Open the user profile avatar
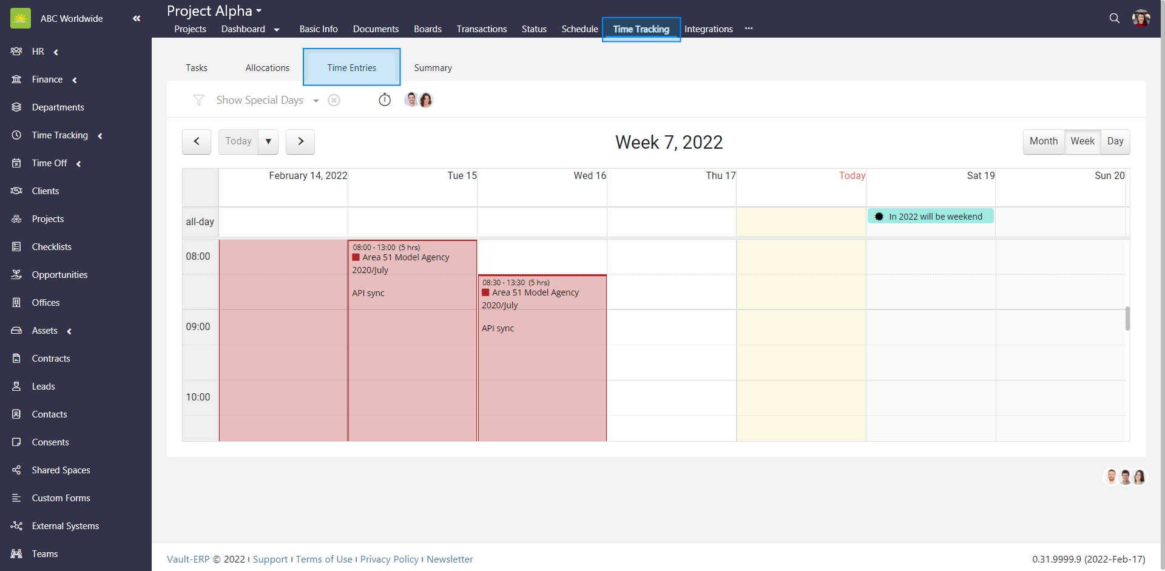The width and height of the screenshot is (1165, 571). [x=1141, y=18]
